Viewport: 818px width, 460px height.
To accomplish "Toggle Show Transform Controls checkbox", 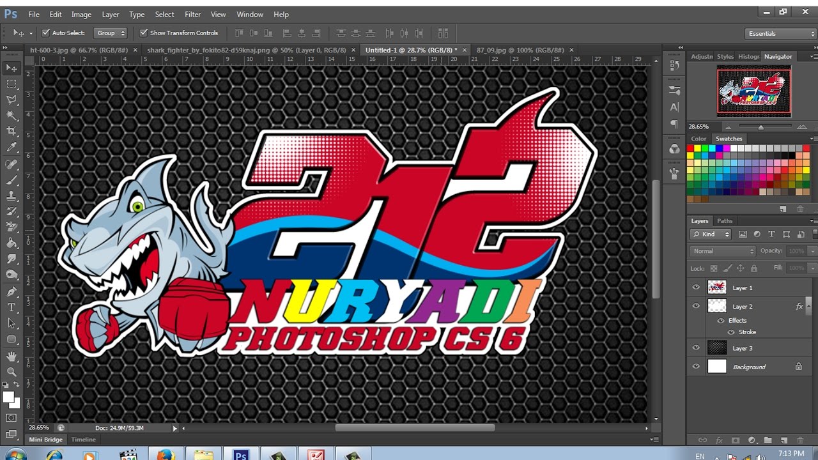I will click(143, 33).
